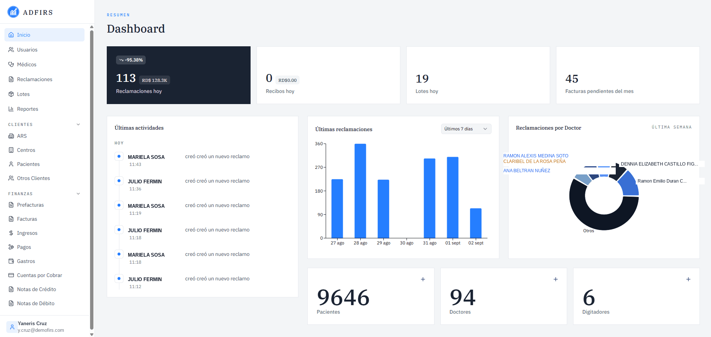The image size is (711, 337).
Task: Click the Centros building icon
Action: coord(11,150)
